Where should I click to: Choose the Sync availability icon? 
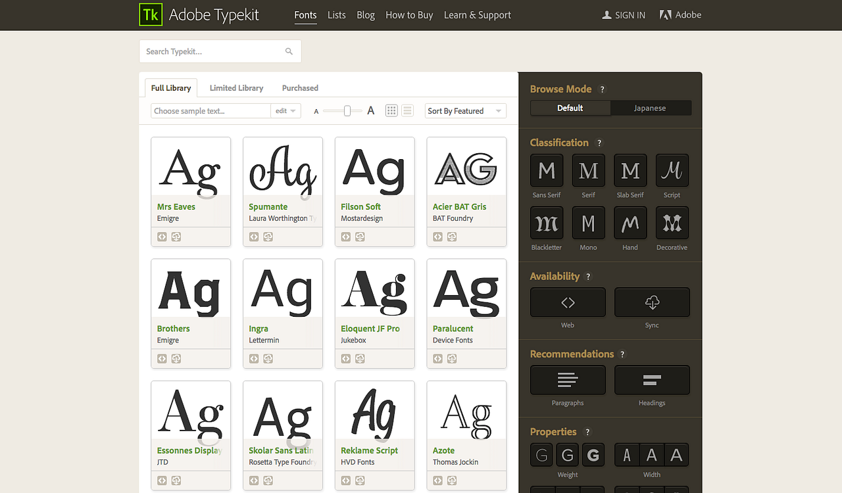click(651, 302)
